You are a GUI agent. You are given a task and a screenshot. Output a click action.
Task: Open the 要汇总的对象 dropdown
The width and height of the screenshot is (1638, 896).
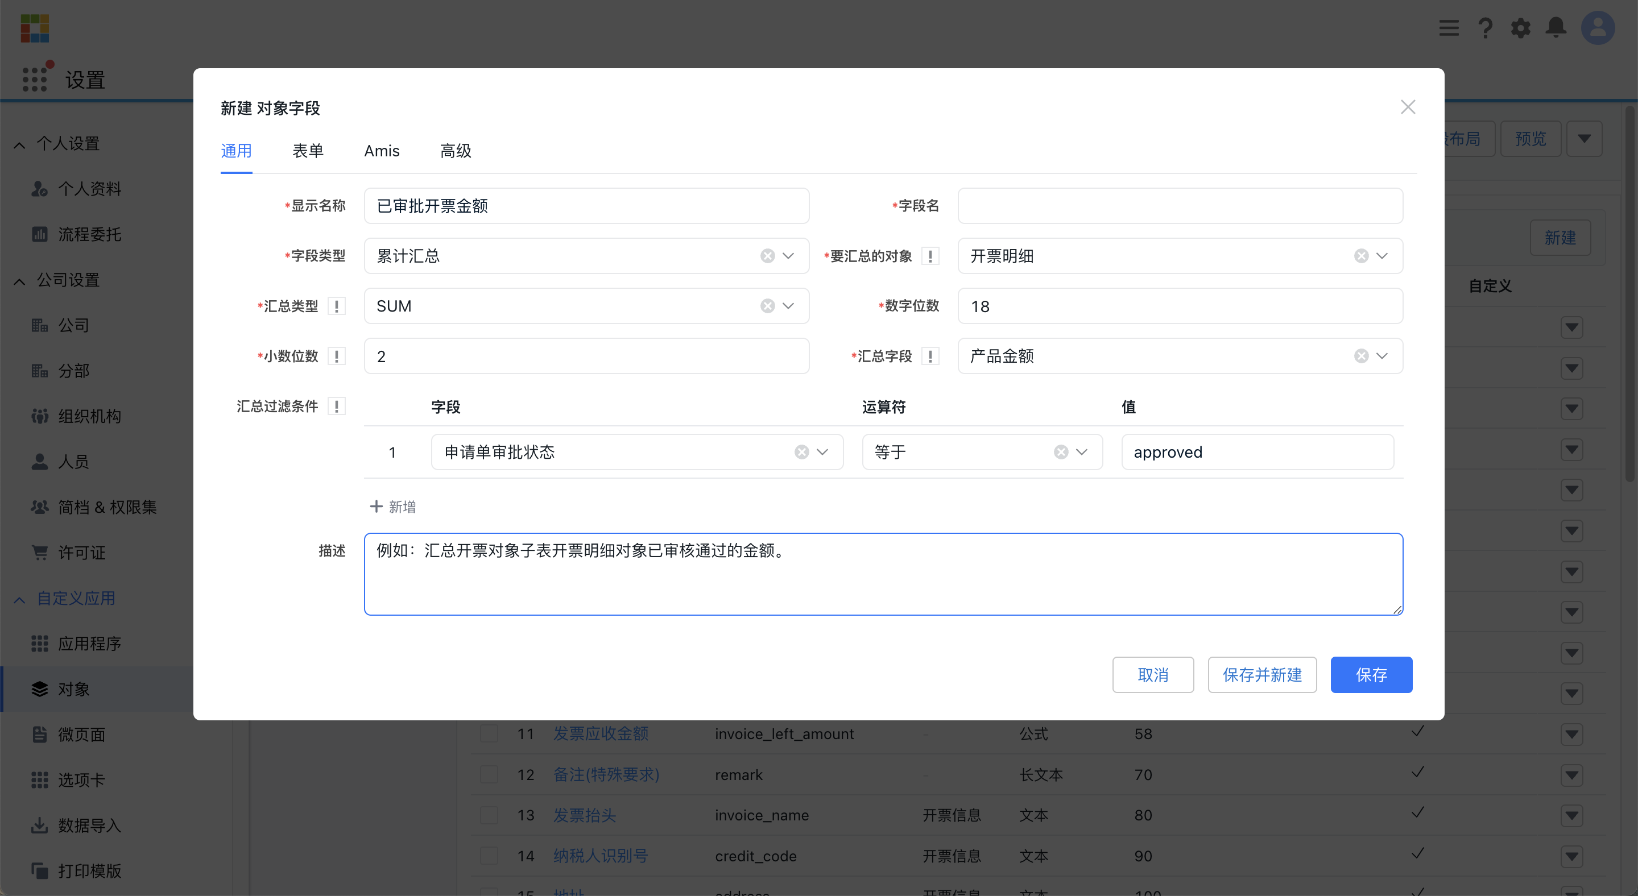point(1381,255)
